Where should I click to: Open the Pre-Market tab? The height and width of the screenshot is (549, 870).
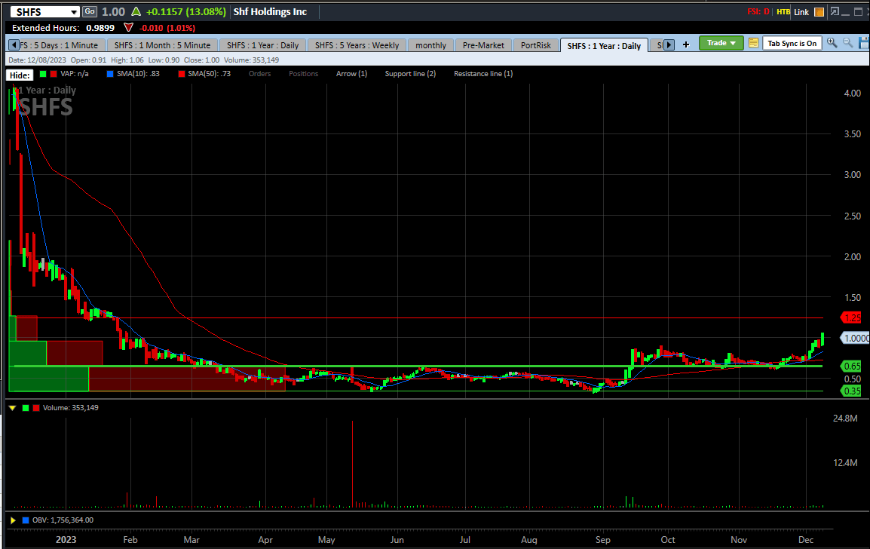[482, 44]
